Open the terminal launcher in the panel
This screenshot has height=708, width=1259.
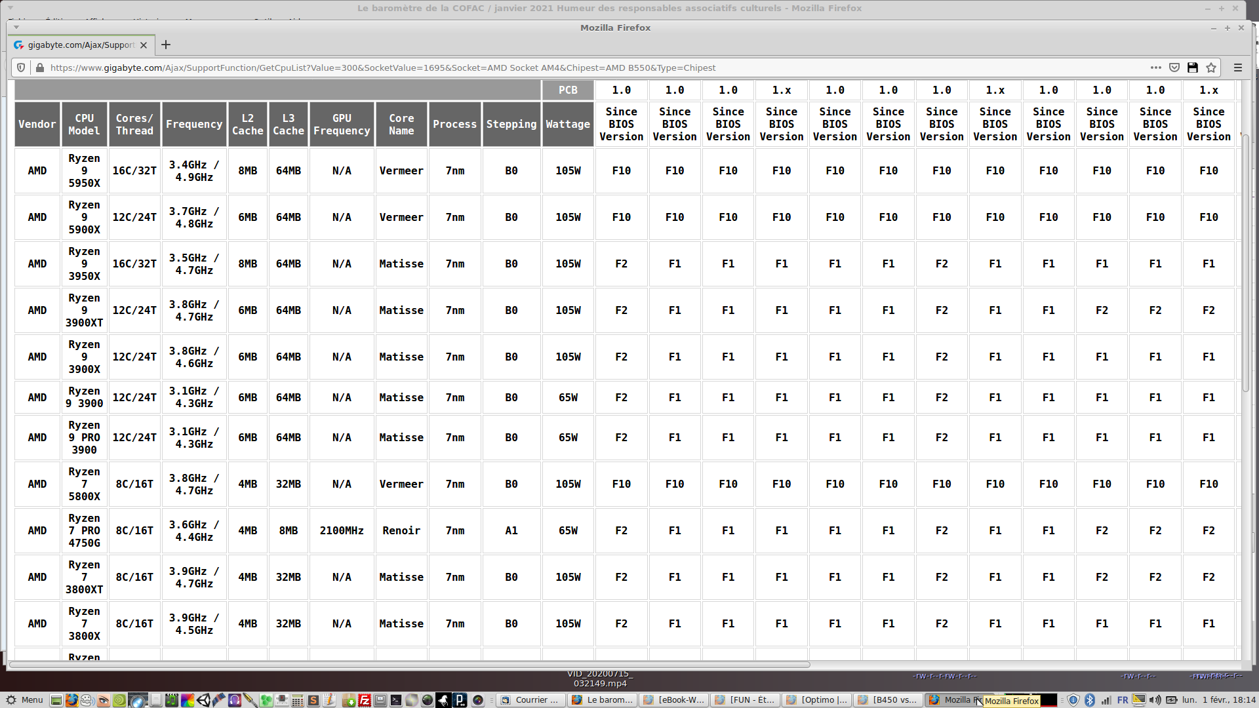coord(396,700)
